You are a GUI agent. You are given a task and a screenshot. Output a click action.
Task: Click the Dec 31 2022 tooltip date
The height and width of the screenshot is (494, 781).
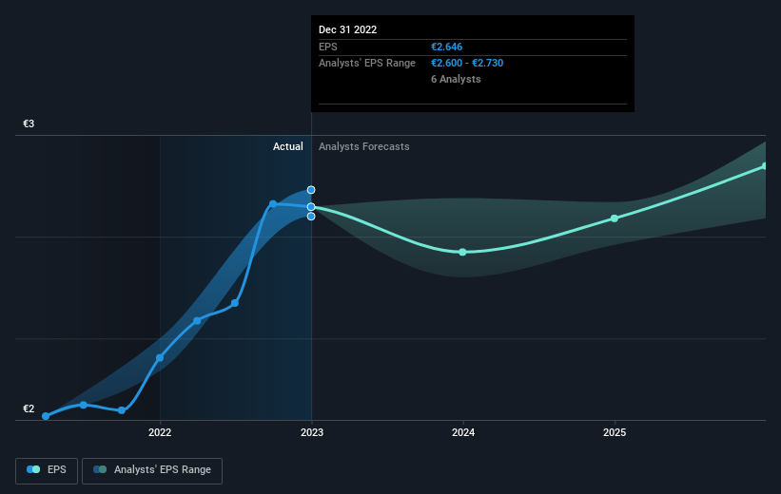347,29
